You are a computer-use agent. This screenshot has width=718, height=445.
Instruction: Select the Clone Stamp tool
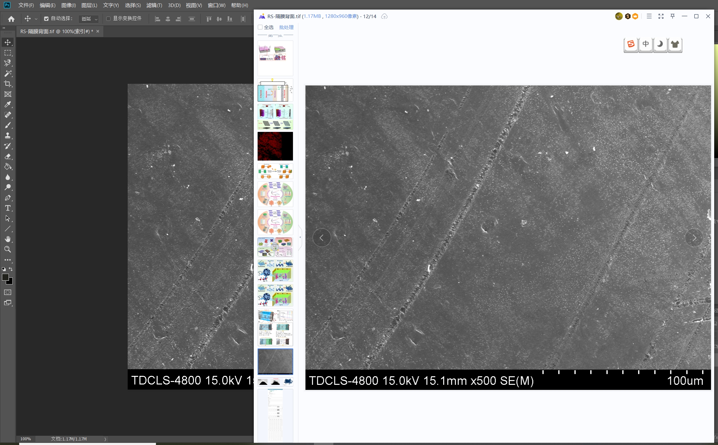coord(8,136)
